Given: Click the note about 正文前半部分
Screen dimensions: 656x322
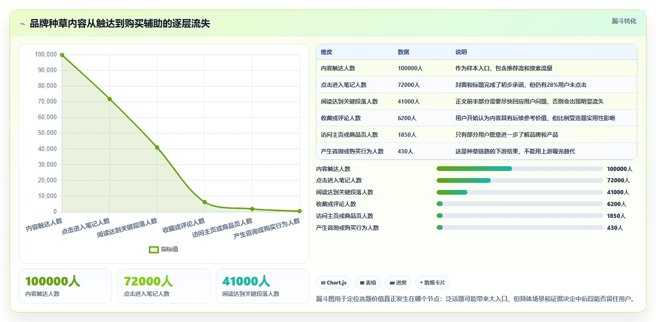Looking at the screenshot, I should (x=530, y=102).
